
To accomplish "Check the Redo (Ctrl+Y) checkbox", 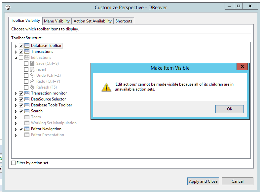I will click(26, 82).
